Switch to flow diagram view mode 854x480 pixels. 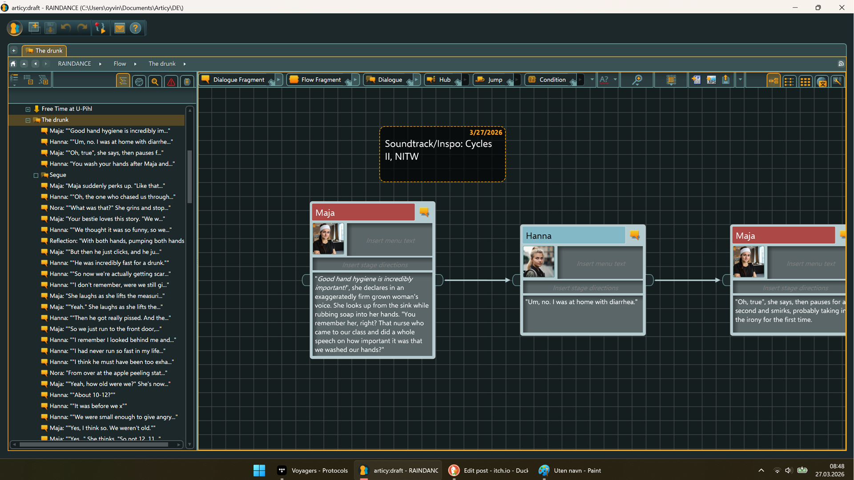[773, 81]
